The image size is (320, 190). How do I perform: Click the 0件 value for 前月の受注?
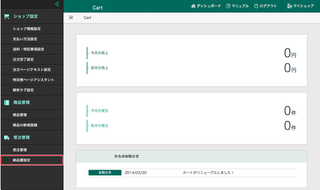pyautogui.click(x=290, y=126)
